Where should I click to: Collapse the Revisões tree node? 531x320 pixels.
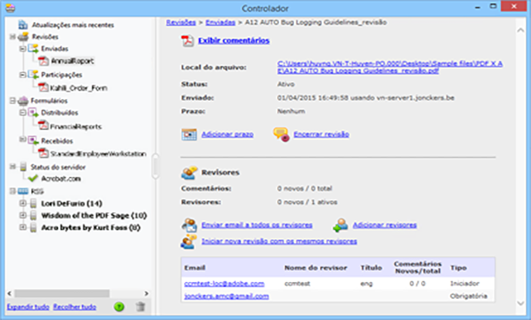13,37
